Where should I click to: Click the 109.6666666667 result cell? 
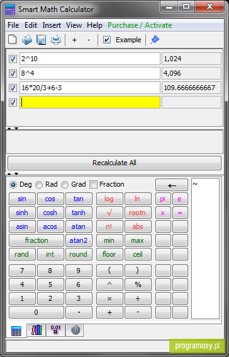191,88
